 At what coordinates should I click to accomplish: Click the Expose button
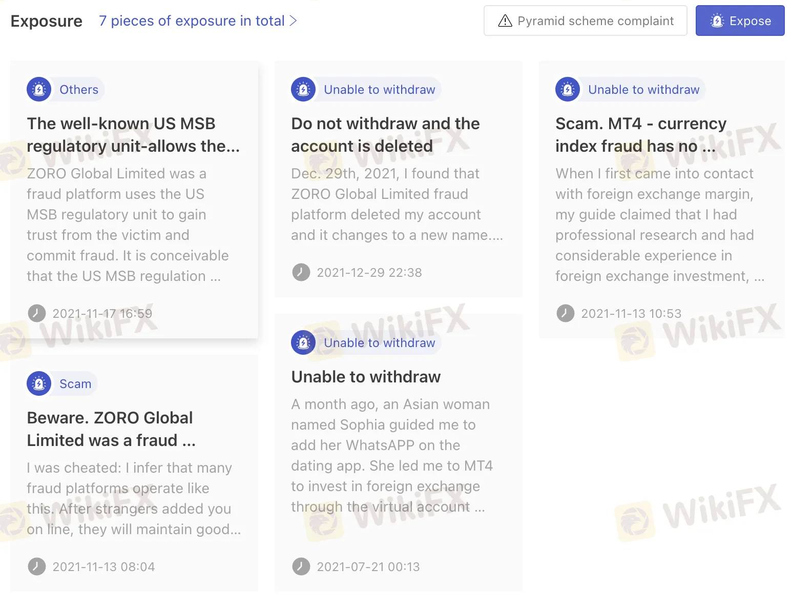coord(740,21)
